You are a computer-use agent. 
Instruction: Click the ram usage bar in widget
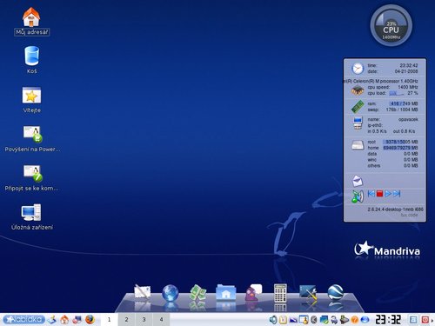click(x=403, y=103)
